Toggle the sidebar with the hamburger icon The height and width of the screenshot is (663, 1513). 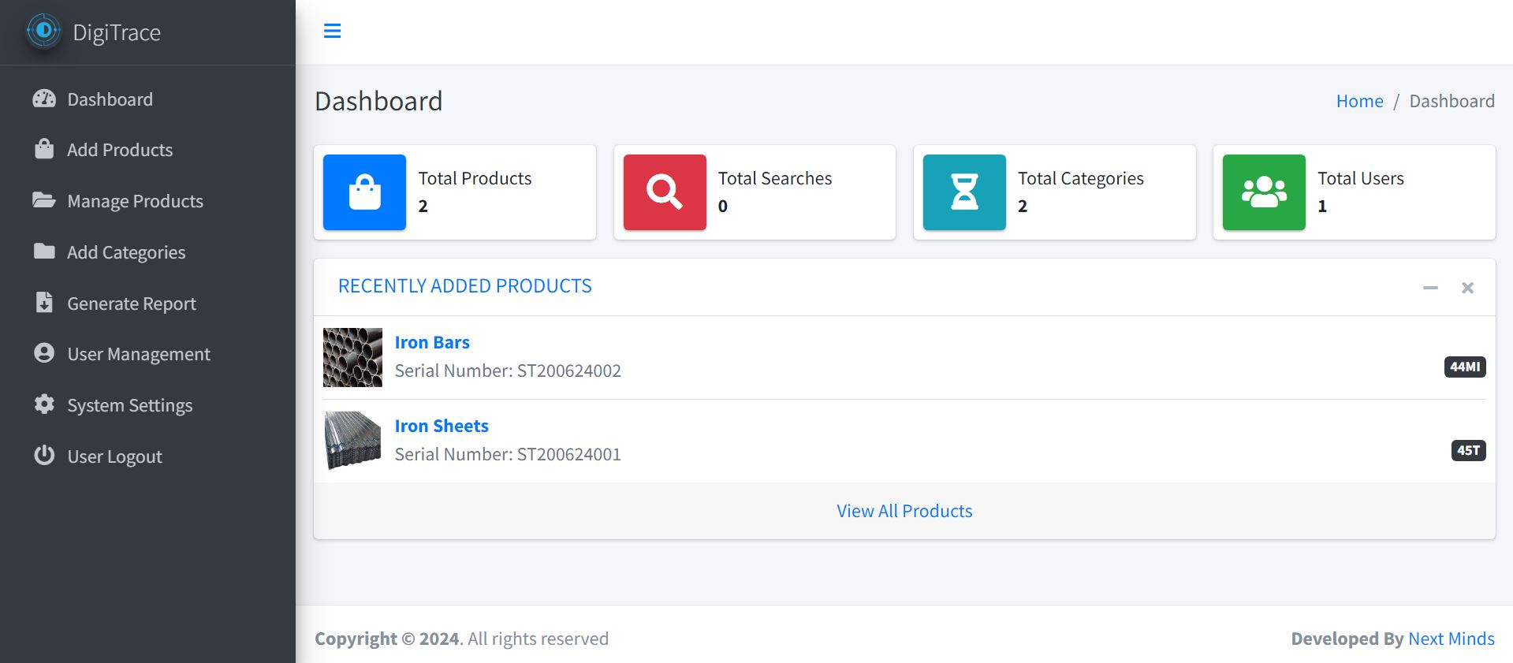tap(332, 31)
